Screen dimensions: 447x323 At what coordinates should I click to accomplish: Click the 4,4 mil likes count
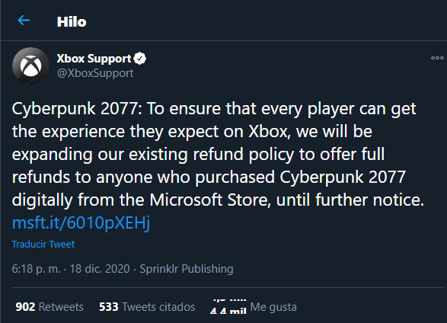coord(228,307)
